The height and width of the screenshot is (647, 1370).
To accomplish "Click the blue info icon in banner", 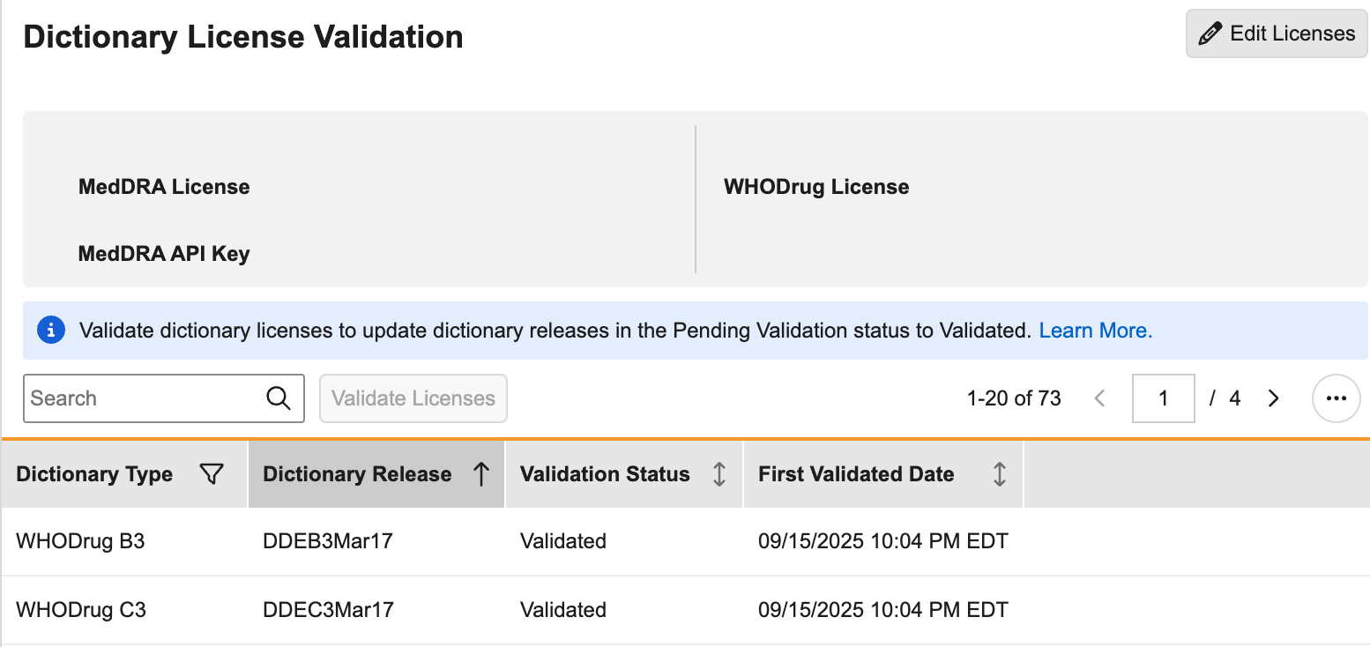I will pyautogui.click(x=51, y=331).
